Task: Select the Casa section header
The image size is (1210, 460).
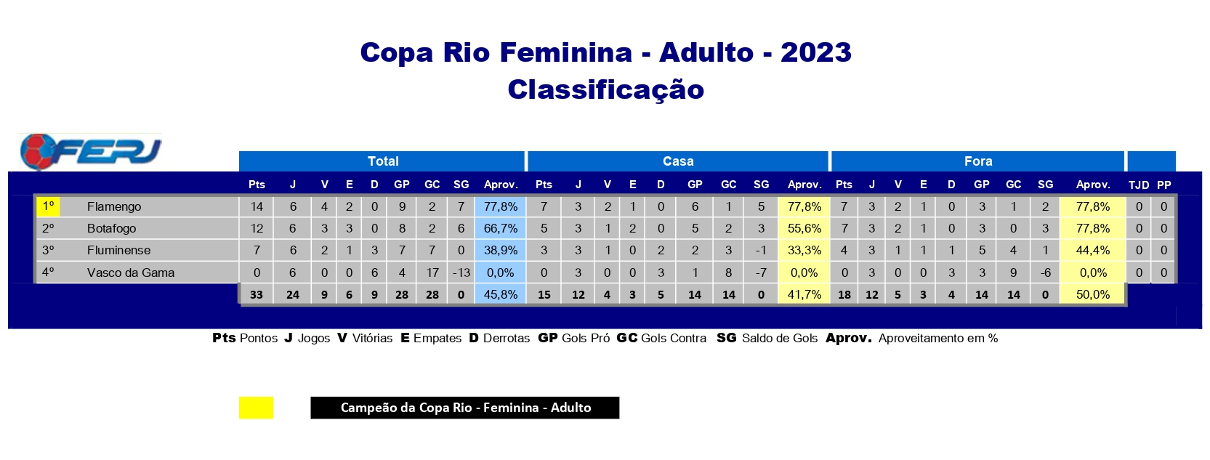Action: 677,161
